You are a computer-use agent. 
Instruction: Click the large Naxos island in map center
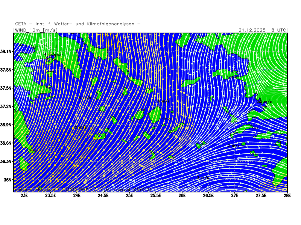155,114
